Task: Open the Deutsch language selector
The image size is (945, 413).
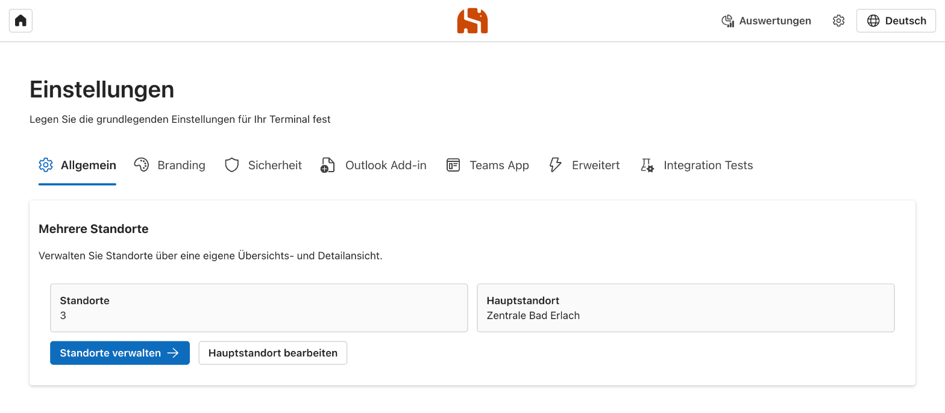Action: (x=896, y=20)
